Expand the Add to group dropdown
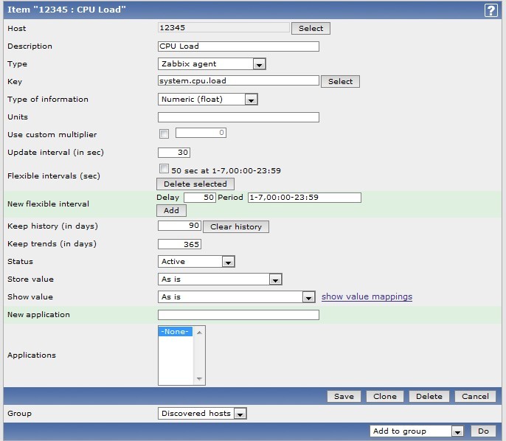This screenshot has width=506, height=441. coord(417,431)
